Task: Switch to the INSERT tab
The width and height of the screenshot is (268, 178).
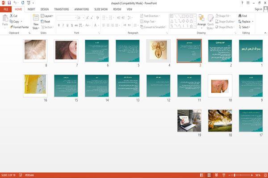Action: 31,9
